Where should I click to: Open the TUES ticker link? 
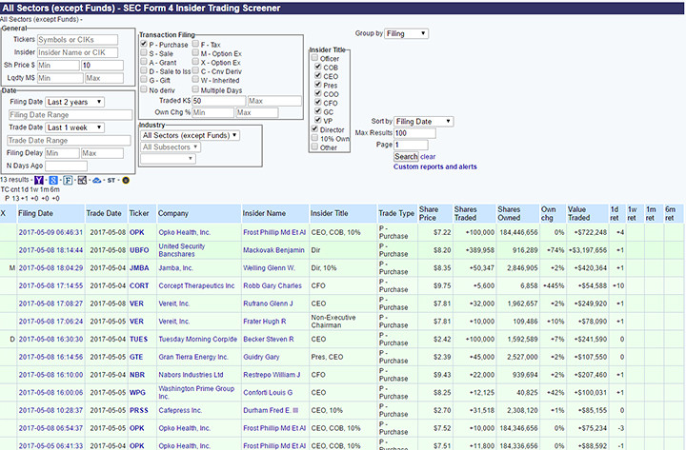click(x=139, y=339)
